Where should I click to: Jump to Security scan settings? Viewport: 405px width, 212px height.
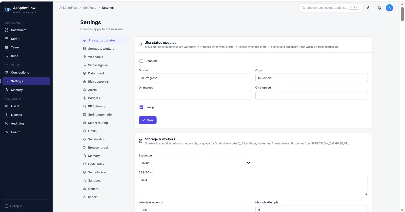[105, 172]
